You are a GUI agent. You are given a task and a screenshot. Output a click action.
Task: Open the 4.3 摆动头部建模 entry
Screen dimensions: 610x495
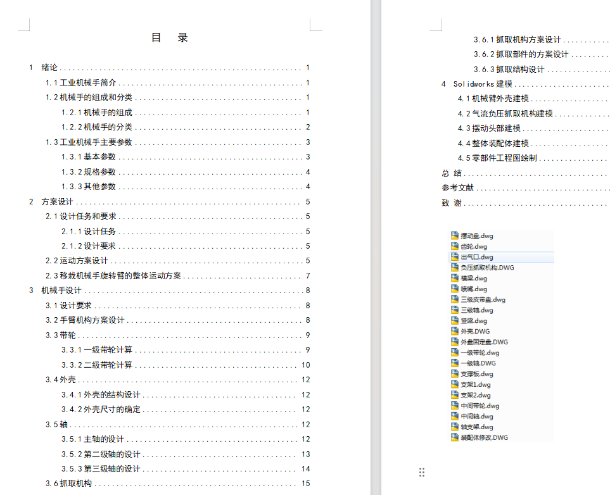click(x=533, y=128)
